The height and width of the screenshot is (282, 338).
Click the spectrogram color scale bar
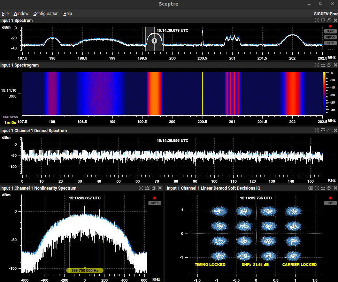point(324,93)
